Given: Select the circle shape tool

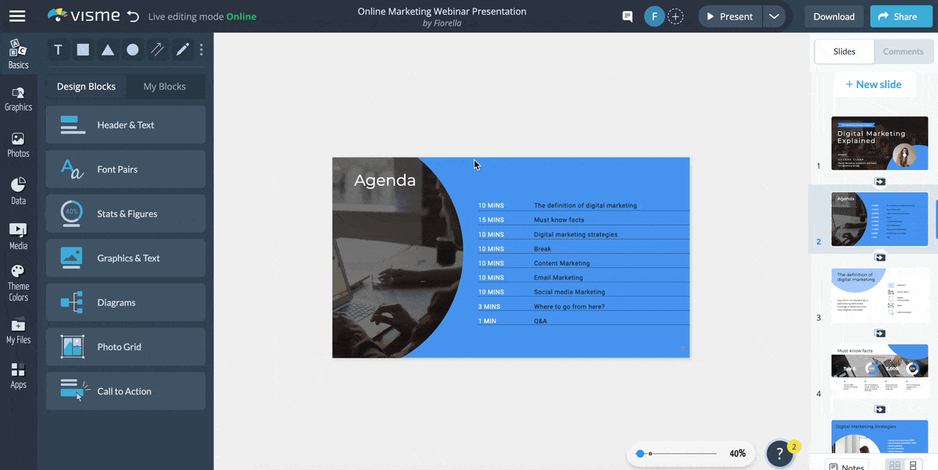Looking at the screenshot, I should [133, 50].
